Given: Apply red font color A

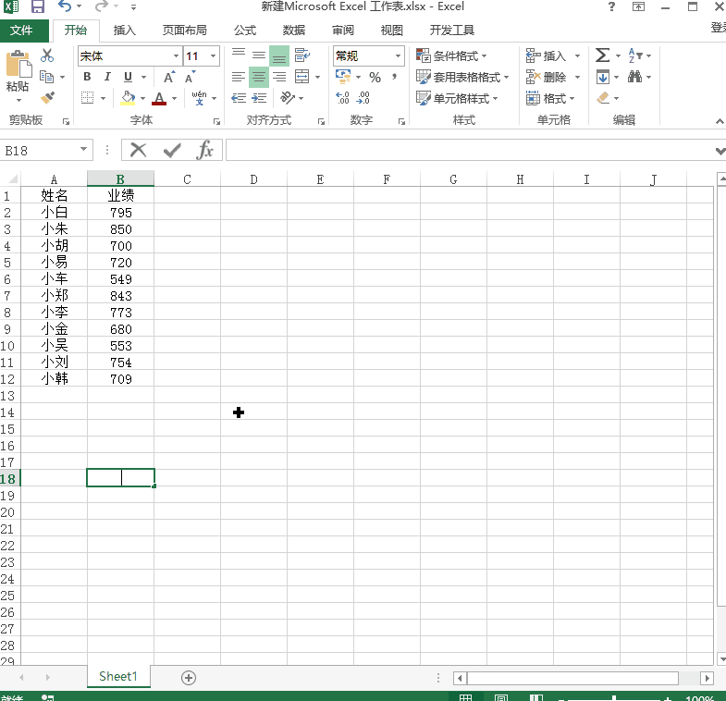Looking at the screenshot, I should tap(159, 98).
